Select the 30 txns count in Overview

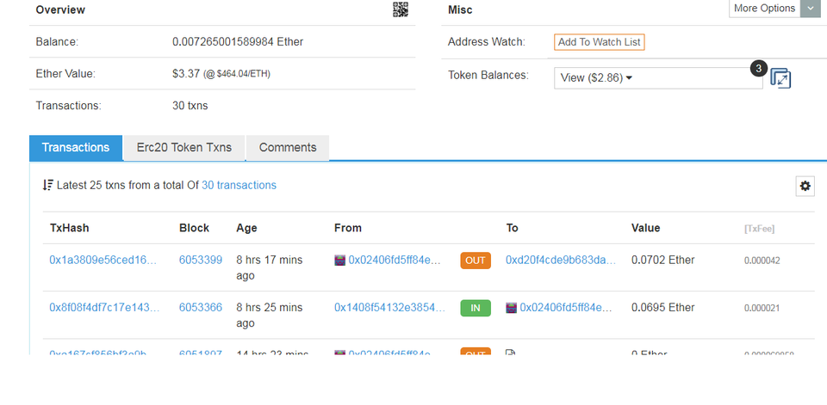190,106
